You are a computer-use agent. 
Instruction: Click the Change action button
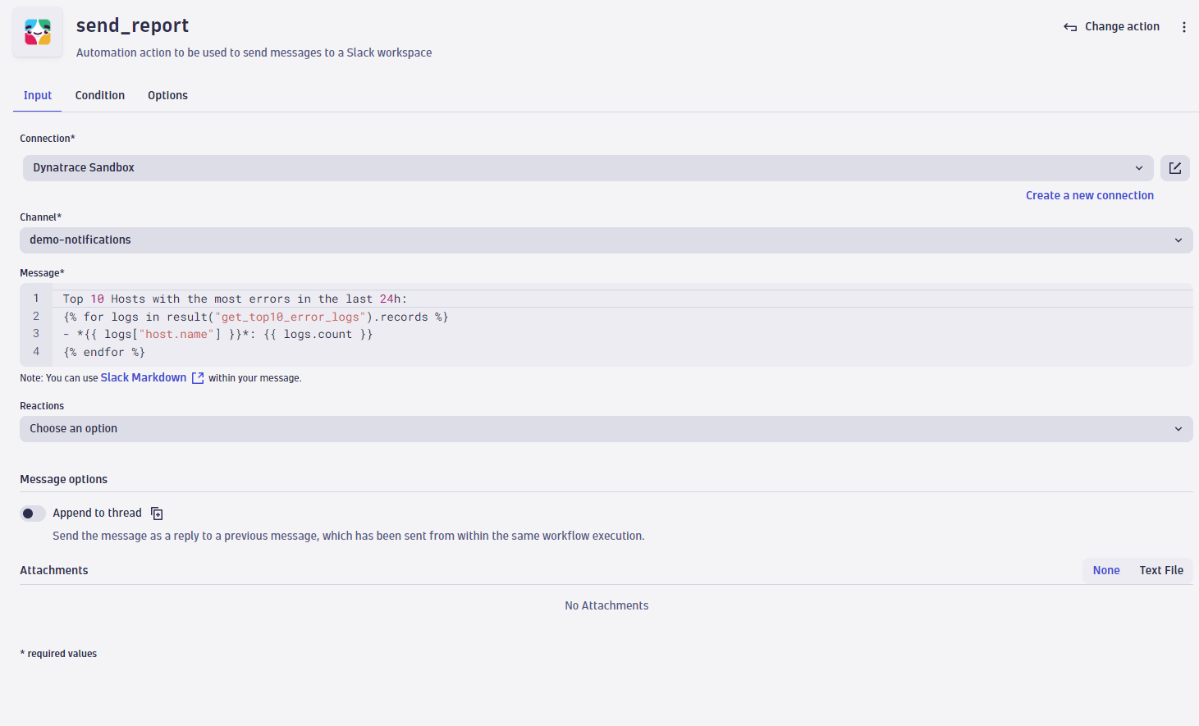1112,27
